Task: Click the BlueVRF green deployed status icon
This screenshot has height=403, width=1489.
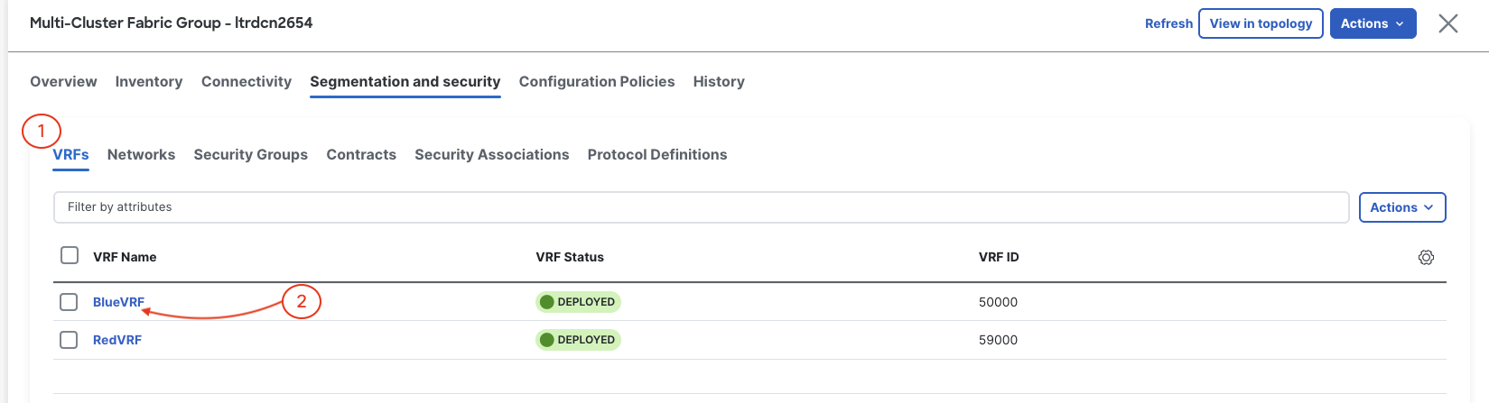Action: (546, 302)
